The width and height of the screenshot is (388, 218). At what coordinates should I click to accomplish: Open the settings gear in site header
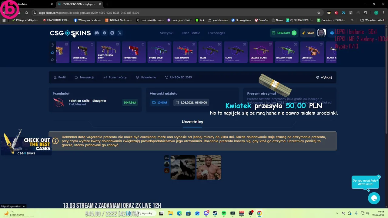[332, 33]
